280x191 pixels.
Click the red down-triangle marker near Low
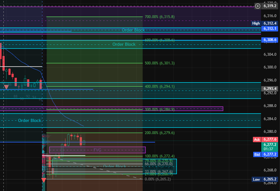point(44,180)
